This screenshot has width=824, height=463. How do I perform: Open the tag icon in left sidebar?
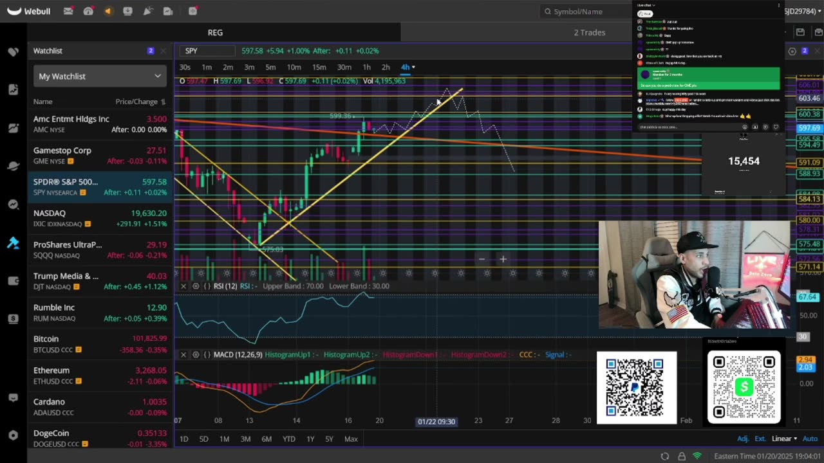(13, 51)
